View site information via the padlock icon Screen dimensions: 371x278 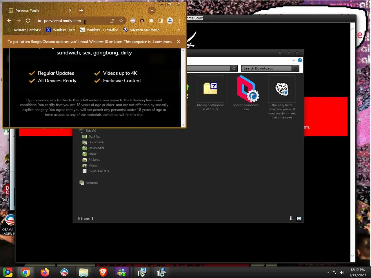(x=39, y=21)
